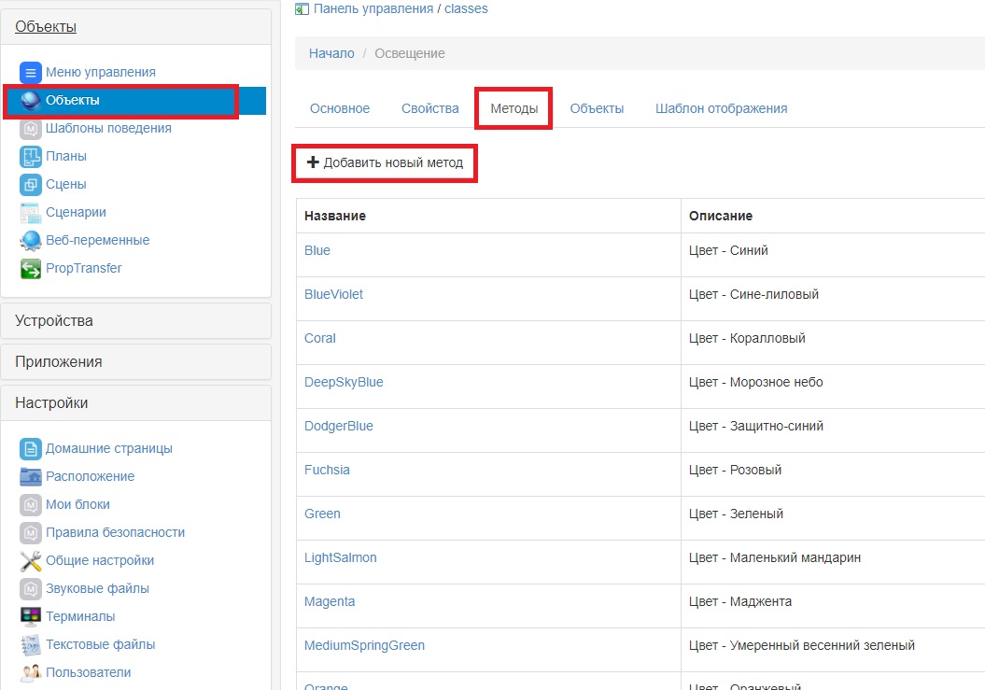
Task: Click the Терминалы monitor icon
Action: click(x=31, y=617)
